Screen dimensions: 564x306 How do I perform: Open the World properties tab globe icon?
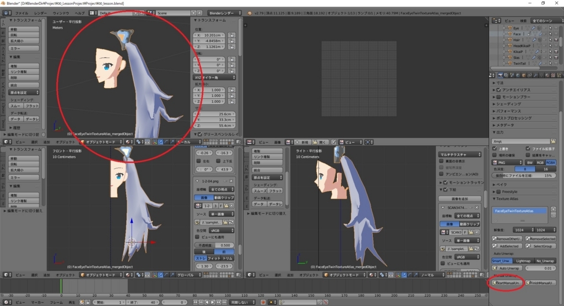tap(518, 75)
